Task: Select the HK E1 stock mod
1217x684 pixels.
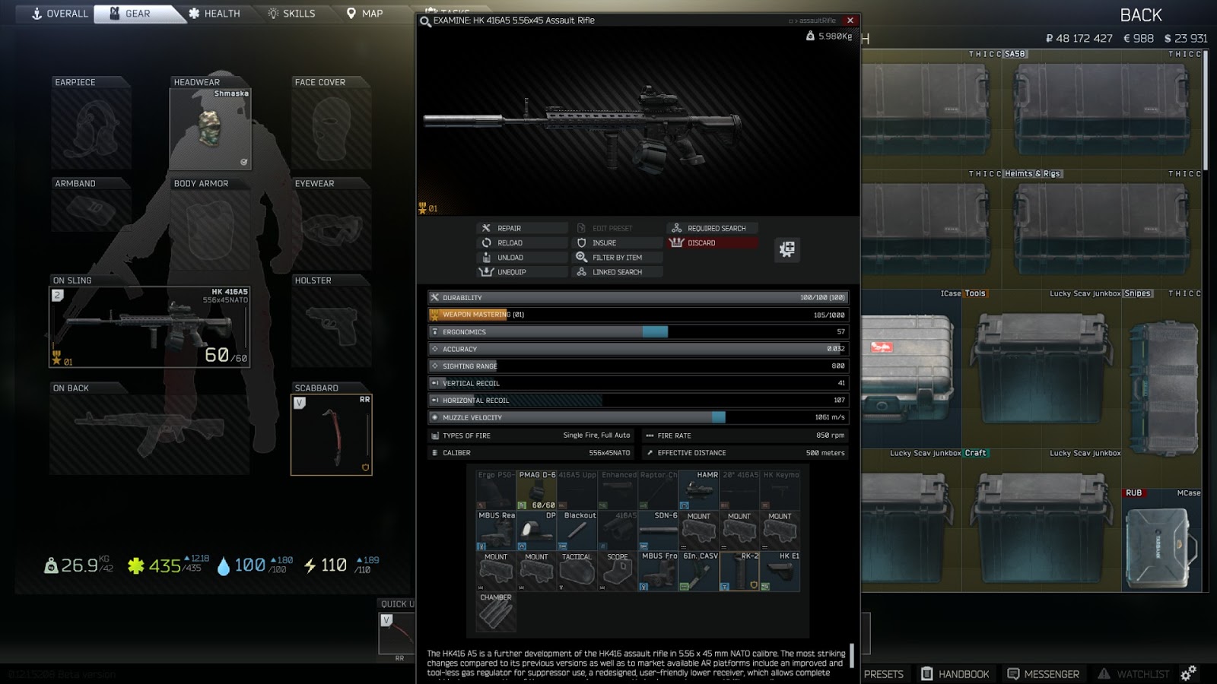Action: 780,572
